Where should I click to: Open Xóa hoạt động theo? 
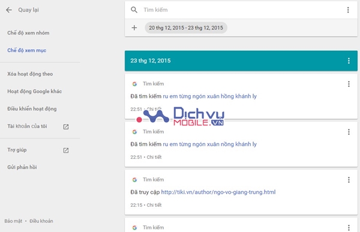[30, 74]
